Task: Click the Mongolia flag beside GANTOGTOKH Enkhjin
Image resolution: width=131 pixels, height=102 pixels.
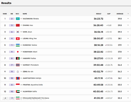Action: (18, 78)
